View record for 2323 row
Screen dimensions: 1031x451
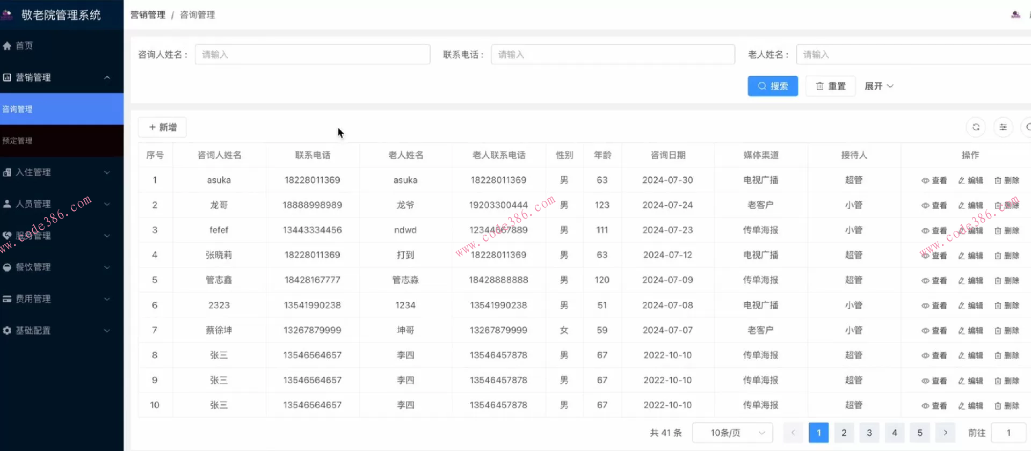pos(934,305)
